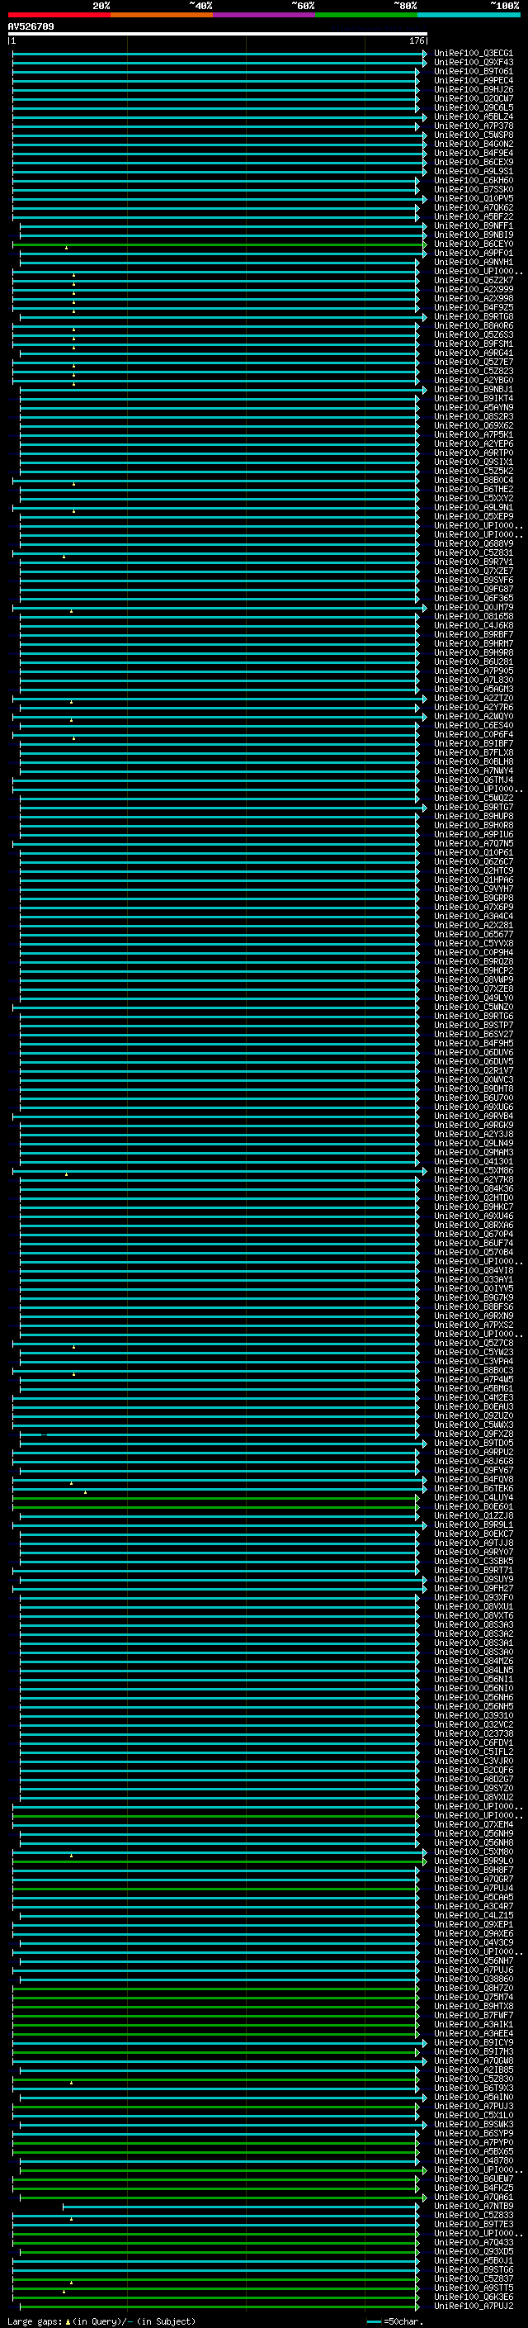Select the UniRef100_Q93XF0 label
Screen dimensions: 528x2328
point(473,1597)
